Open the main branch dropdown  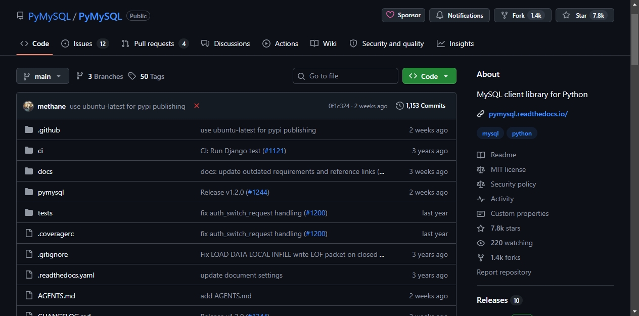(x=42, y=76)
